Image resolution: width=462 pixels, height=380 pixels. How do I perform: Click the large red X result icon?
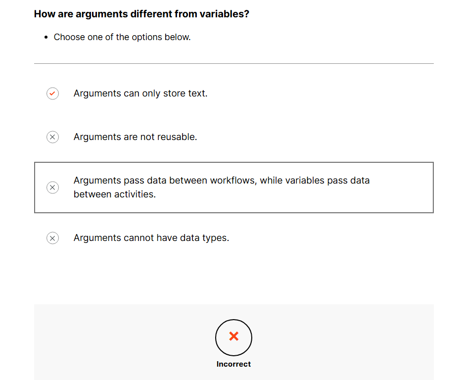pyautogui.click(x=233, y=337)
